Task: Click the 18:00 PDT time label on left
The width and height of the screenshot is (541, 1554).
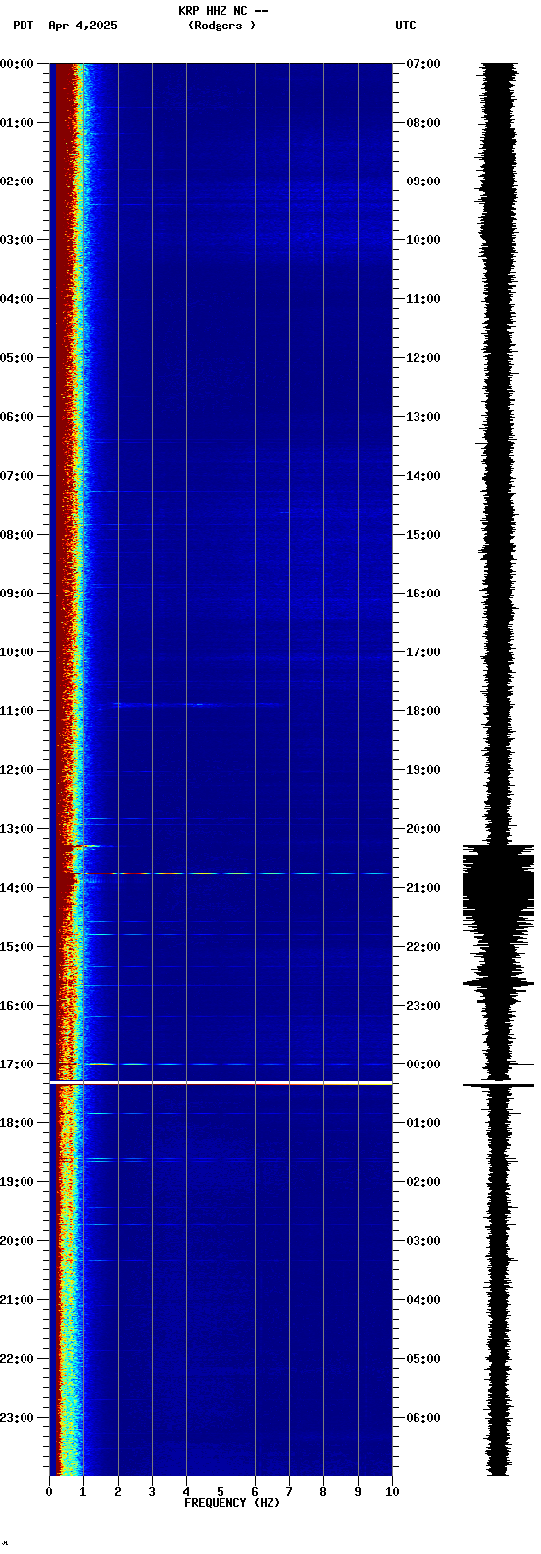Action: point(18,1123)
